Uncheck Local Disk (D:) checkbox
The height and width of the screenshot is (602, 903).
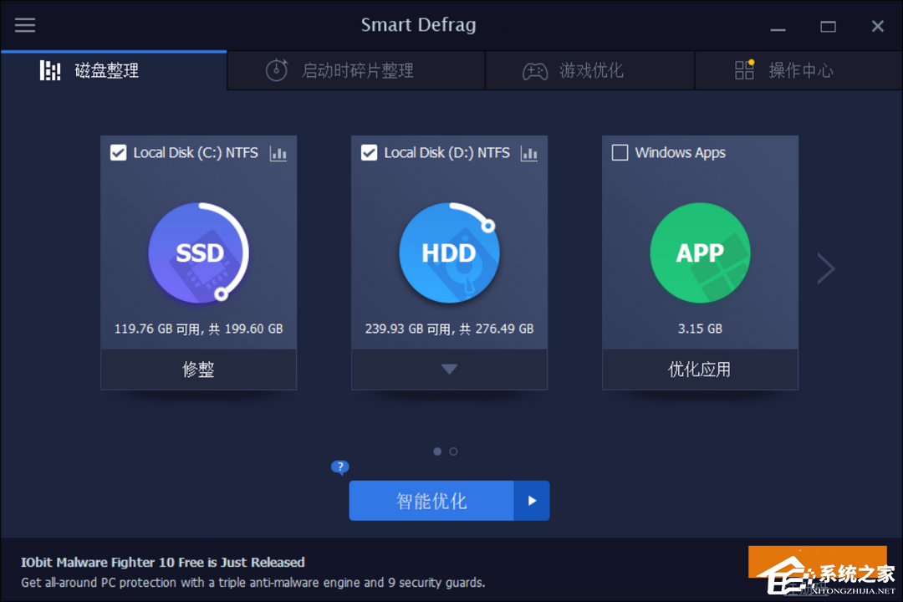370,153
